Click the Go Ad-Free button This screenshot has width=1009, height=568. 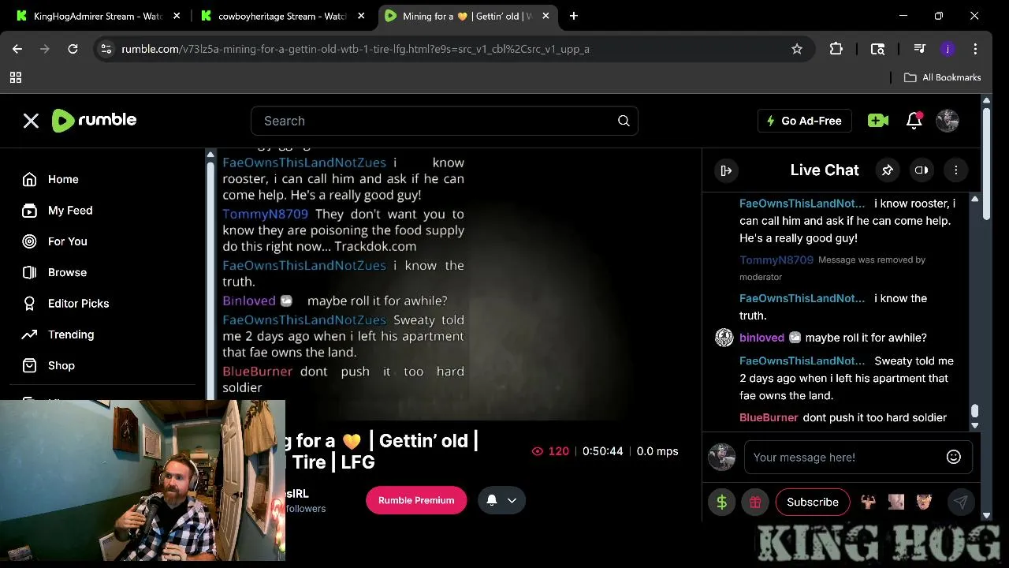click(804, 121)
